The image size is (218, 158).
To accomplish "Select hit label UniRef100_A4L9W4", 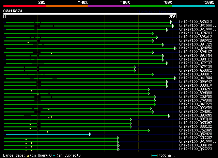I will pos(196,78).
